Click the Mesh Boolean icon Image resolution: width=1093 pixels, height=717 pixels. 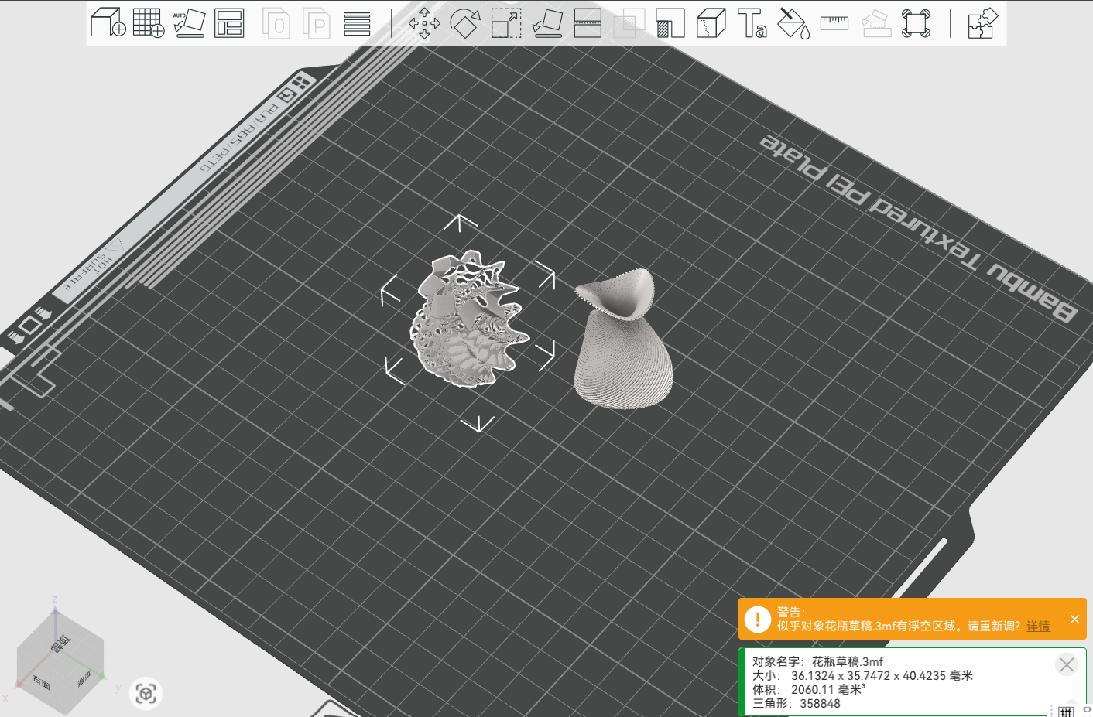pyautogui.click(x=629, y=22)
